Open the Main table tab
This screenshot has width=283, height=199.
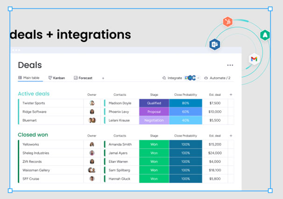[x=29, y=78]
